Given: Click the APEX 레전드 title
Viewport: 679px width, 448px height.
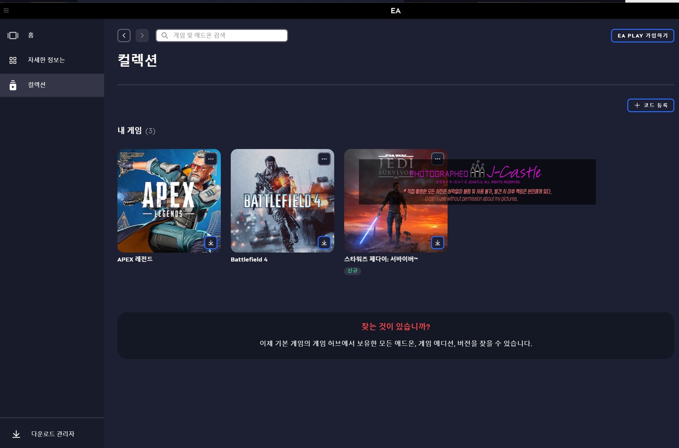Looking at the screenshot, I should 135,259.
